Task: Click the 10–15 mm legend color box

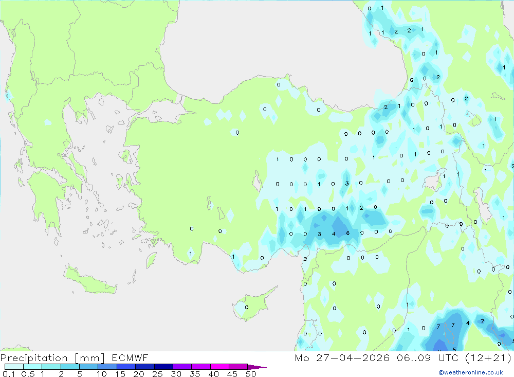Action: click(107, 367)
